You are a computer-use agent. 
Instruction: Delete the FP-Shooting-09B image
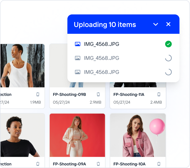coord(98,94)
